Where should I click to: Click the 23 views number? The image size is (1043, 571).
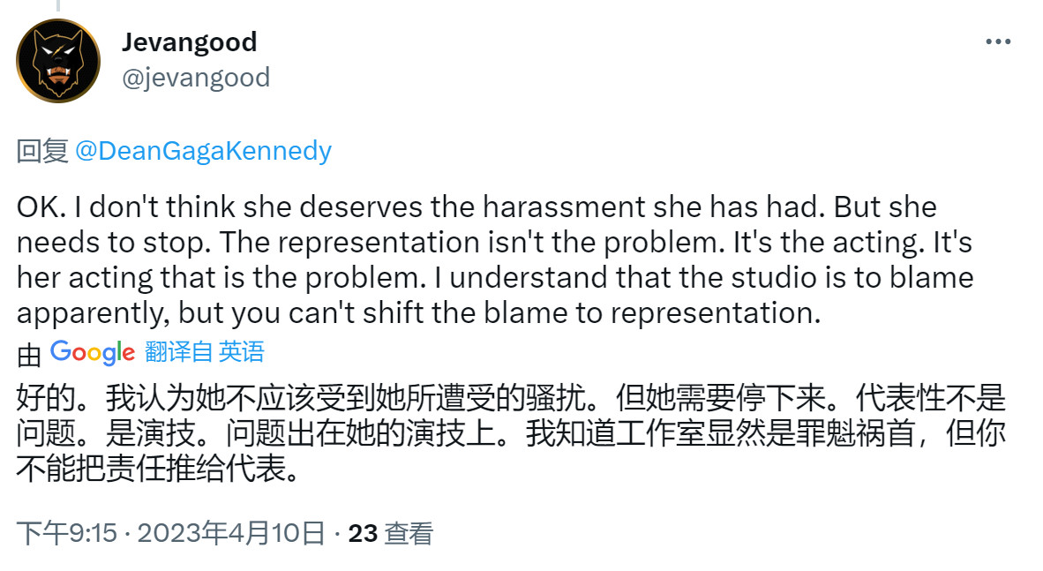[363, 533]
